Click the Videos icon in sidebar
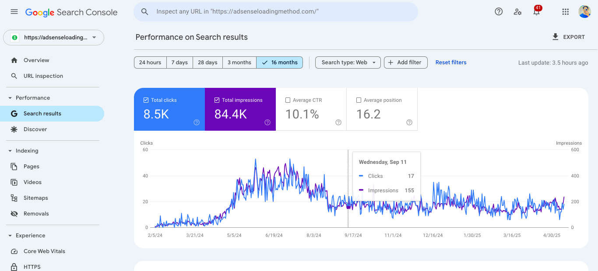The image size is (598, 271). pos(14,182)
